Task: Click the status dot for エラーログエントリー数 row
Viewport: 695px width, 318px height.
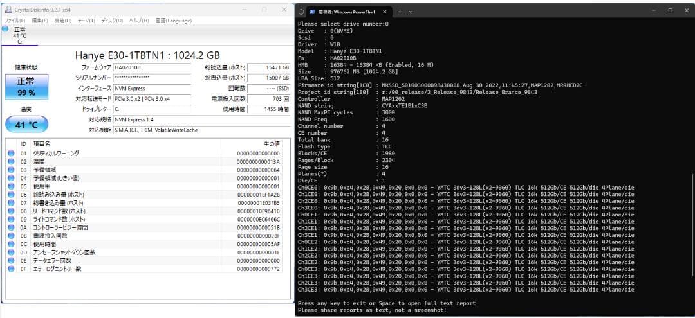Action: pyautogui.click(x=11, y=269)
